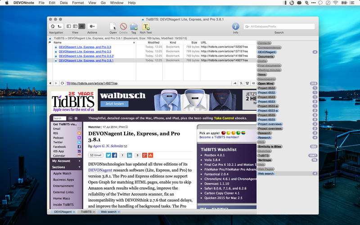Create a new Rich Text note
The width and height of the screenshot is (360, 225).
click(x=146, y=27)
